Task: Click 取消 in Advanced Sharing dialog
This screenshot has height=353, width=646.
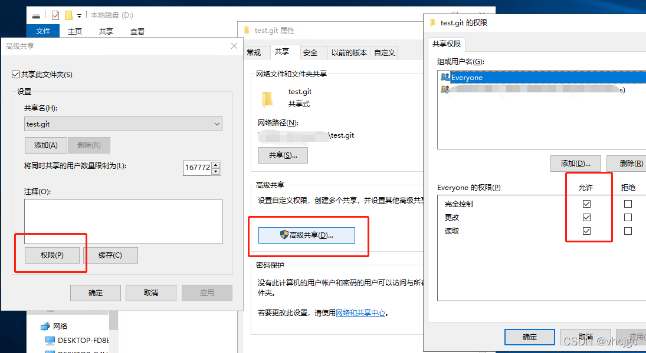Action: 151,293
